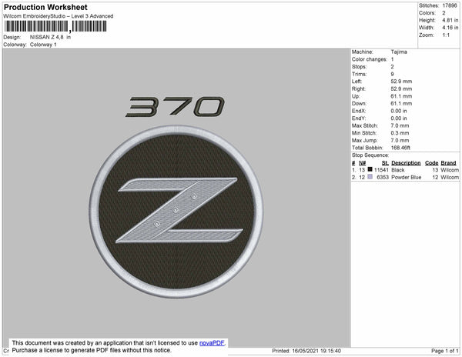Select the stitch count 6353 in Powder Blue row
462x357 pixels.
[383, 177]
